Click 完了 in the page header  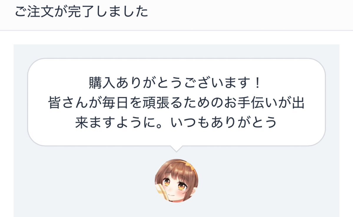81,11
